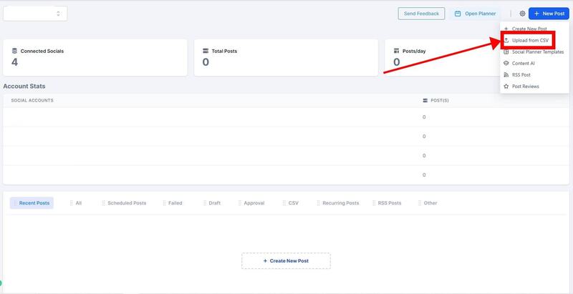Open the account selector dropdown at top left
Viewport: 573px width, 294px height.
35,14
